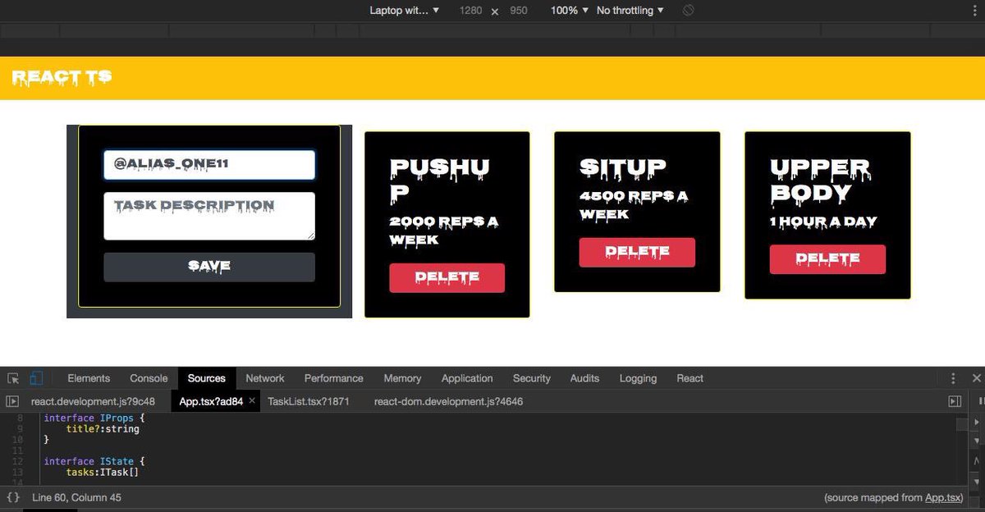This screenshot has width=985, height=512.
Task: Step over the next function call
Action: 977,441
